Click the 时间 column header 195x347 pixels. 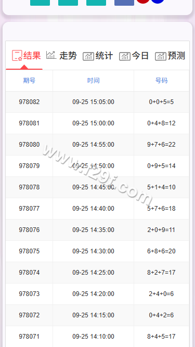click(93, 81)
